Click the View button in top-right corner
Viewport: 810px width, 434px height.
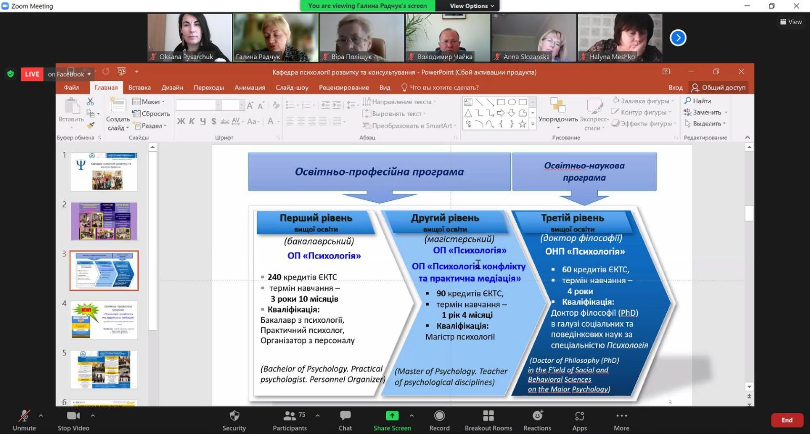tap(791, 22)
